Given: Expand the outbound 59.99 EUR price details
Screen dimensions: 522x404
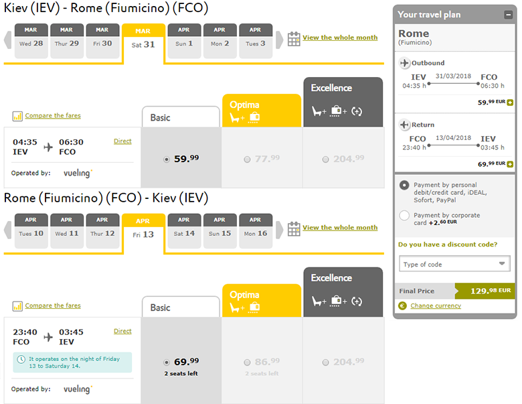Looking at the screenshot, I should pos(511,103).
